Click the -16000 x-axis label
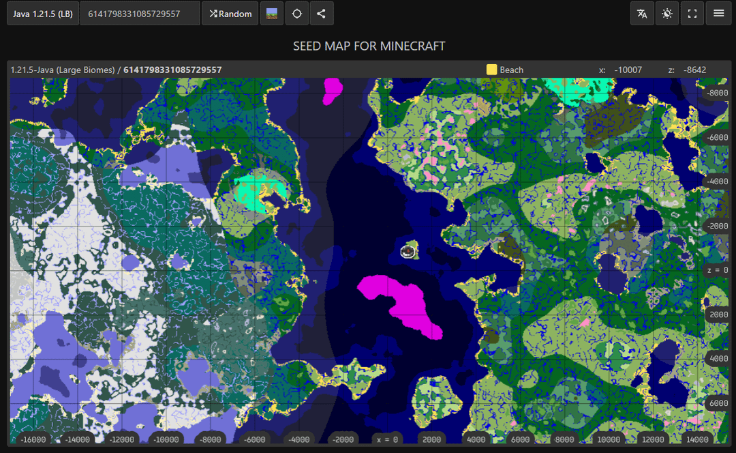Image resolution: width=736 pixels, height=453 pixels. (33, 439)
